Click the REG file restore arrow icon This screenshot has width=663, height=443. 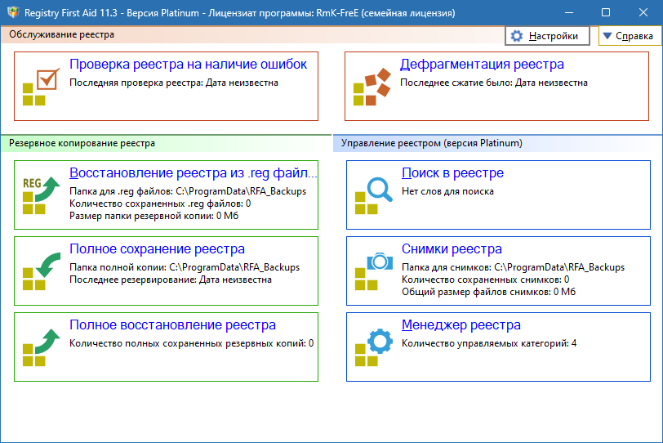41,195
